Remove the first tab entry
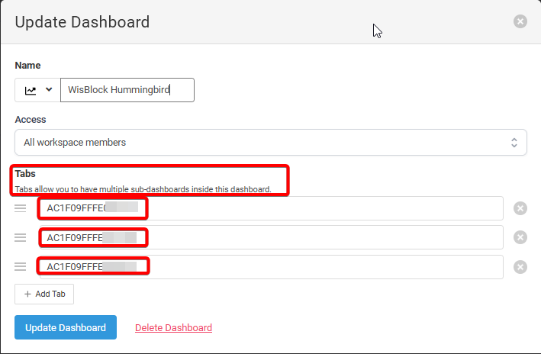541x354 pixels. coord(520,208)
